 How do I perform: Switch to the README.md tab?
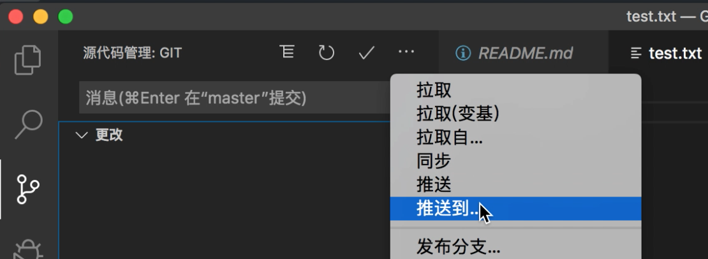point(515,53)
